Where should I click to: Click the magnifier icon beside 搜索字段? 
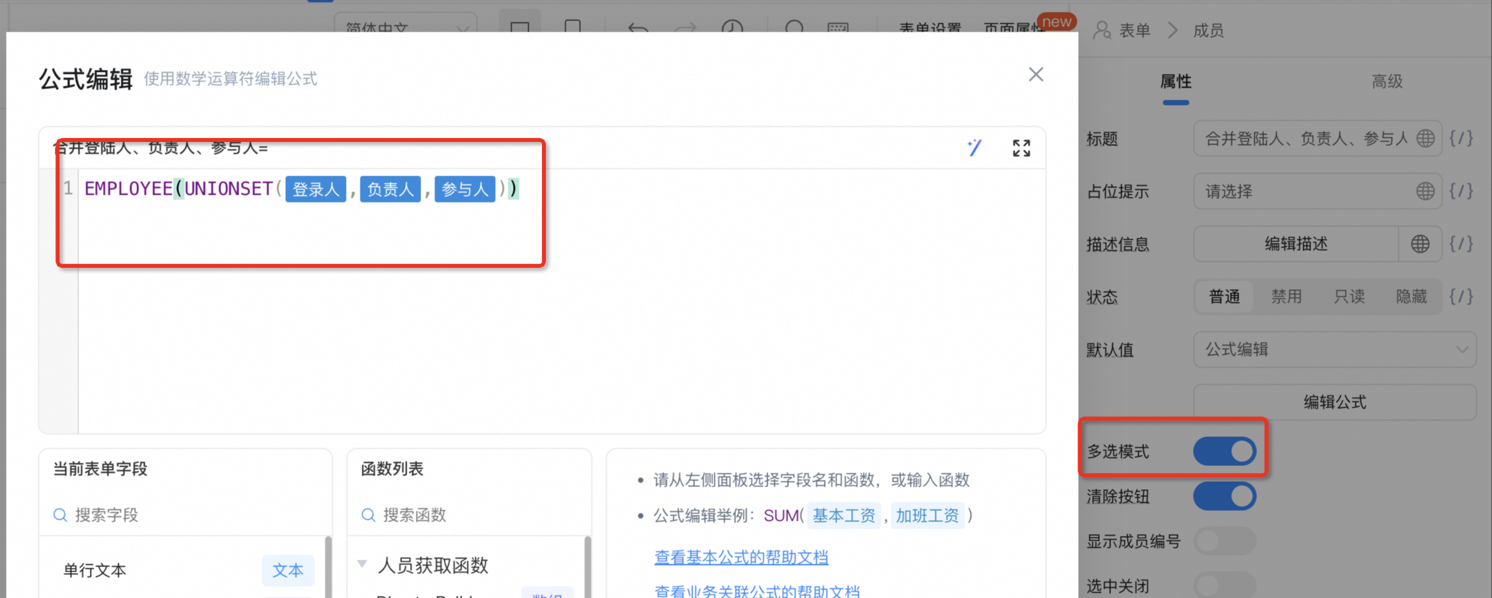[60, 515]
